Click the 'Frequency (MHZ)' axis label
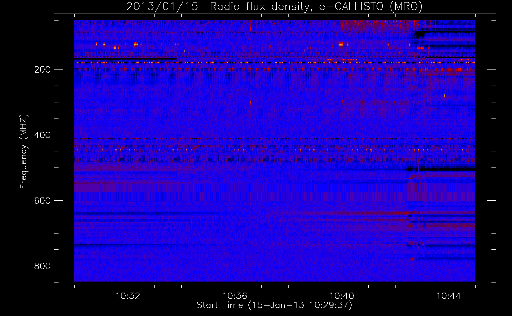 click(x=24, y=151)
